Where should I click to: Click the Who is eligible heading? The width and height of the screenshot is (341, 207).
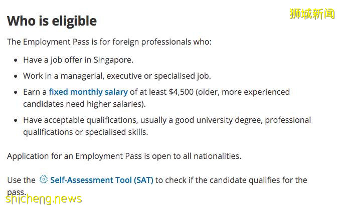tap(52, 21)
